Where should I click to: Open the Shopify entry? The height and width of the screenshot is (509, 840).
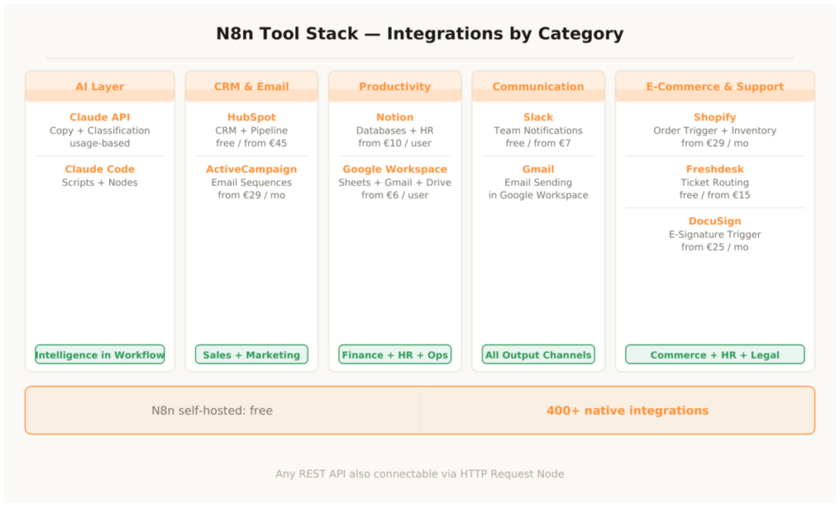pos(714,117)
